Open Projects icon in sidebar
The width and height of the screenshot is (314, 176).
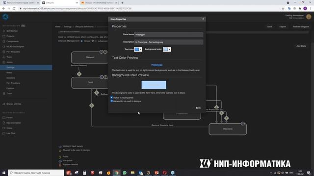[4, 36]
